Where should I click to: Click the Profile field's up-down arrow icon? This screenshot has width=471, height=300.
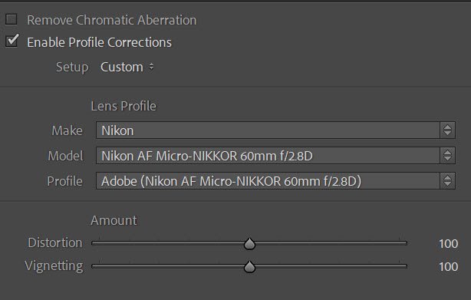click(447, 180)
